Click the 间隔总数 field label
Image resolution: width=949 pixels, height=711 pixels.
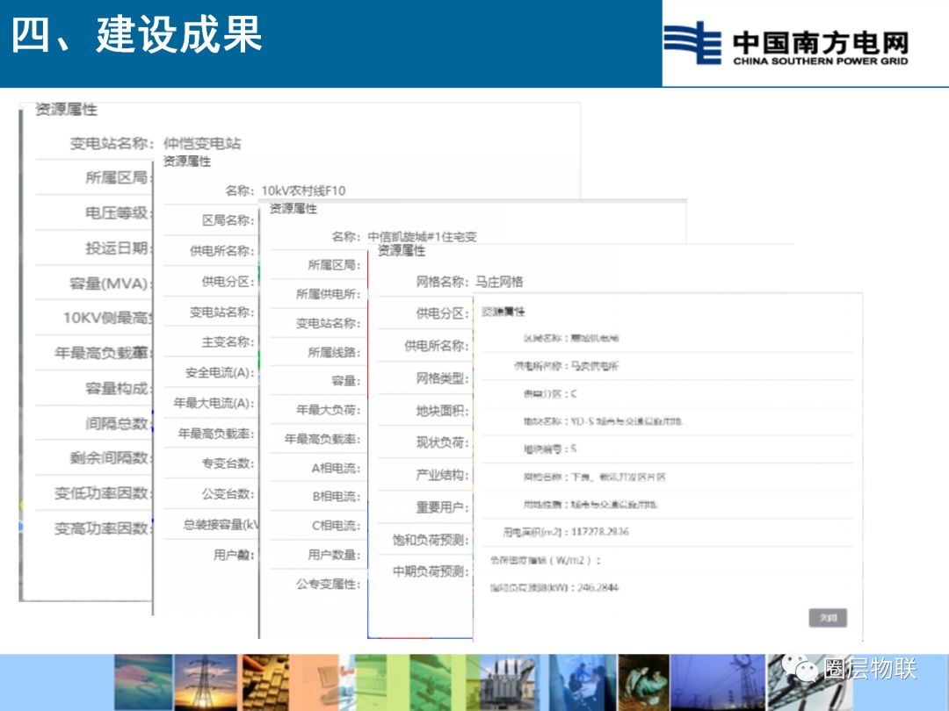point(118,423)
